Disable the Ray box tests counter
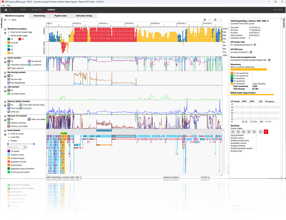The height and width of the screenshot is (220, 286). 9,79
